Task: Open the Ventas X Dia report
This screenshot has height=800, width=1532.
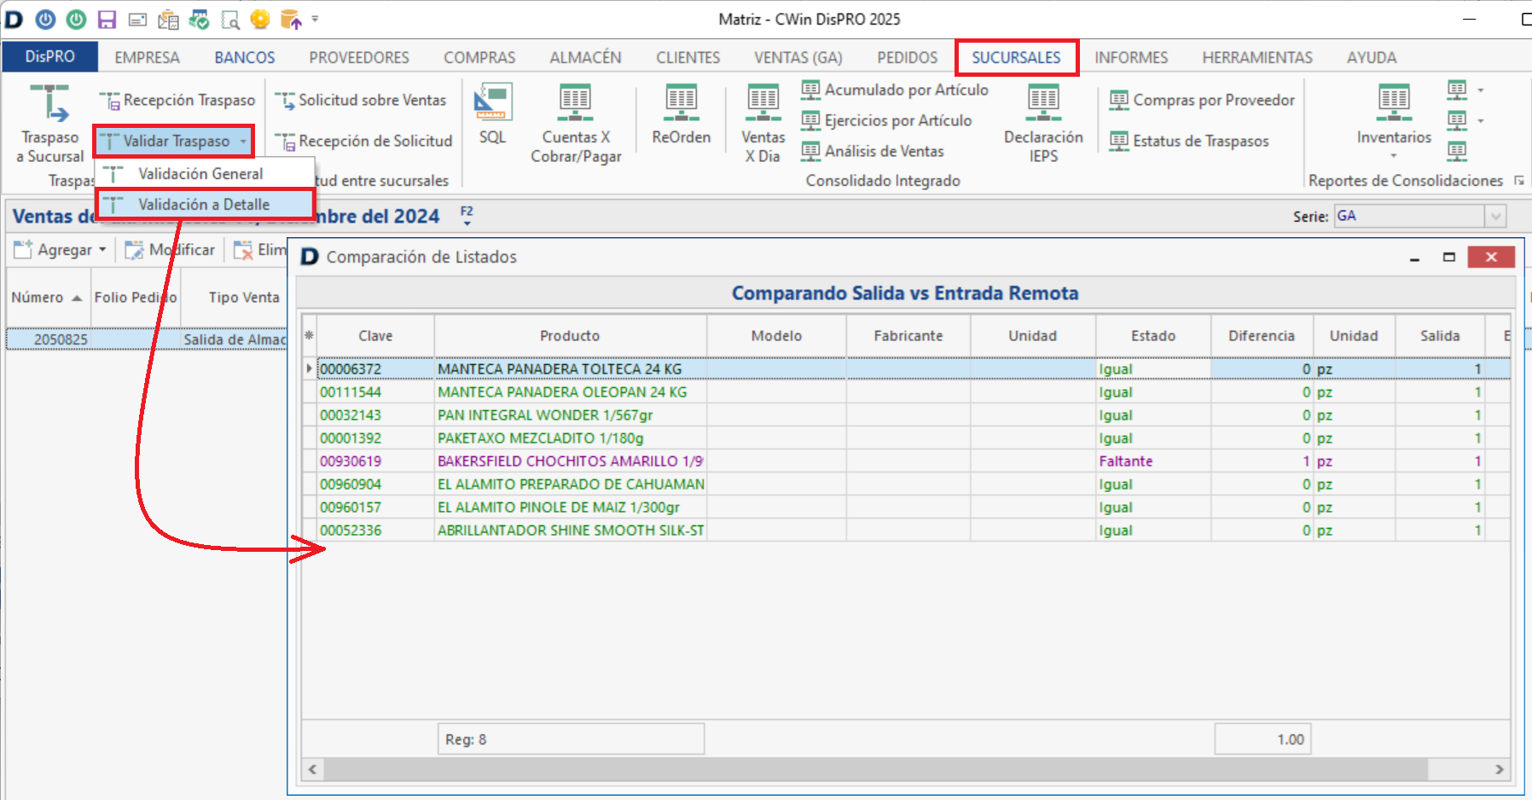Action: pos(763,124)
